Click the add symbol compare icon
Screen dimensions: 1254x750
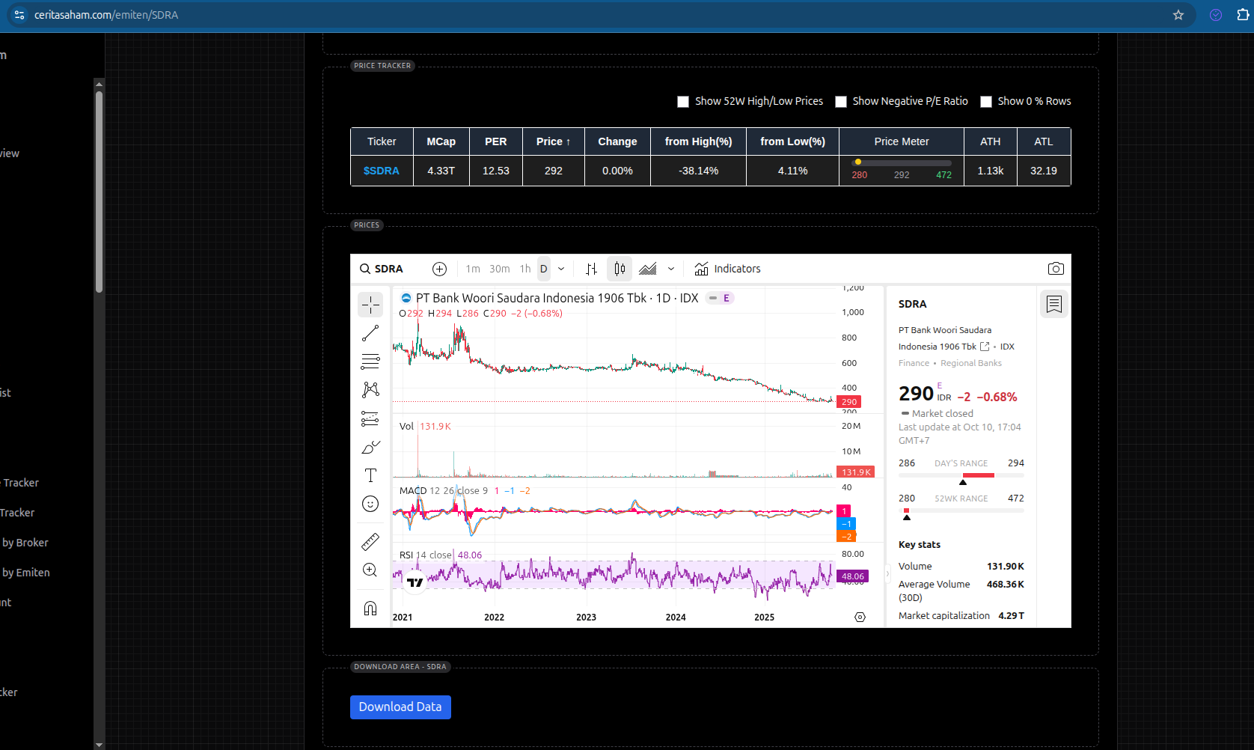coord(439,269)
